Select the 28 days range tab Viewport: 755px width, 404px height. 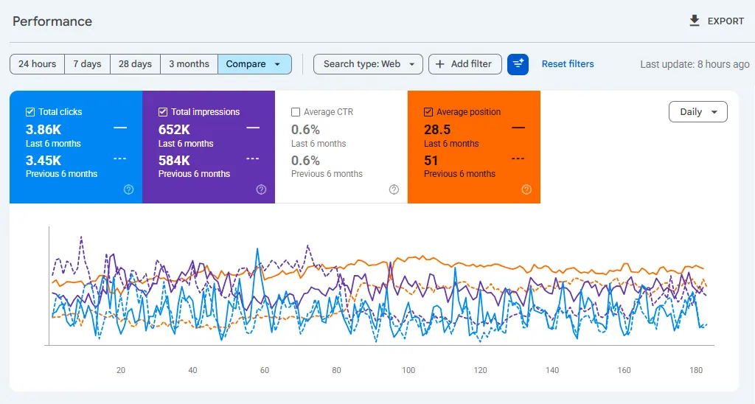pos(135,64)
